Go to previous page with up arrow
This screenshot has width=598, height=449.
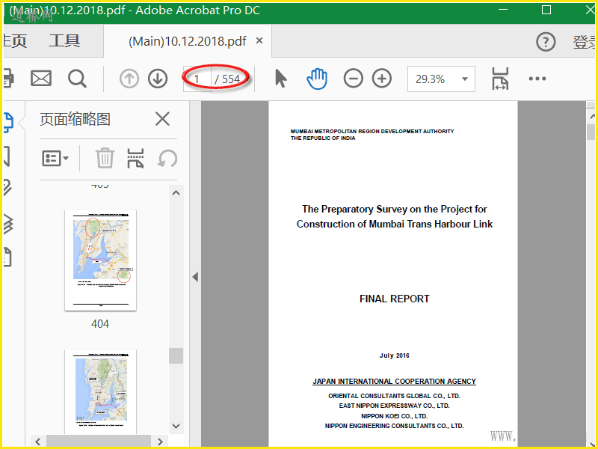129,79
